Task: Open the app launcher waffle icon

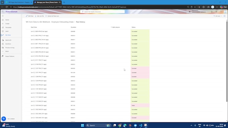Action: (3, 12)
